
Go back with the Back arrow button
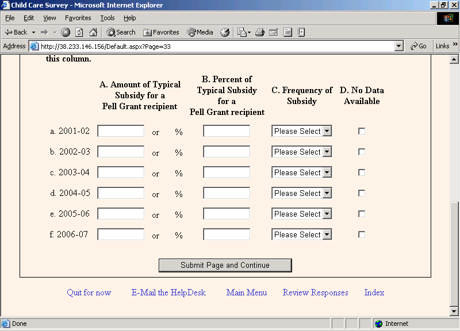[x=16, y=32]
